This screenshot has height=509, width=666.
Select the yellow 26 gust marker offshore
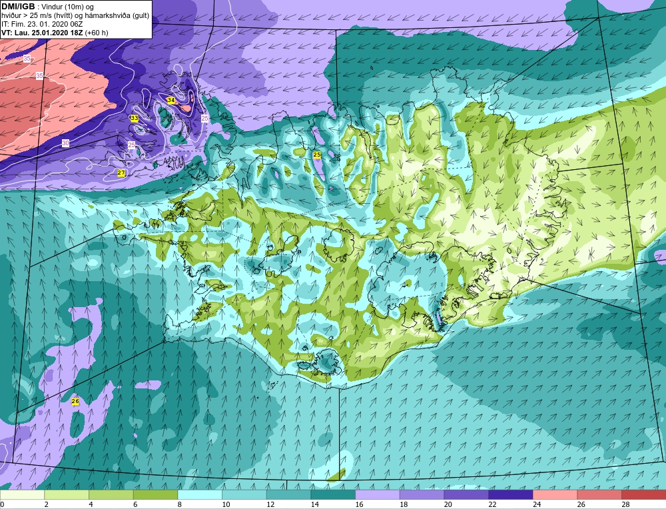(75, 401)
